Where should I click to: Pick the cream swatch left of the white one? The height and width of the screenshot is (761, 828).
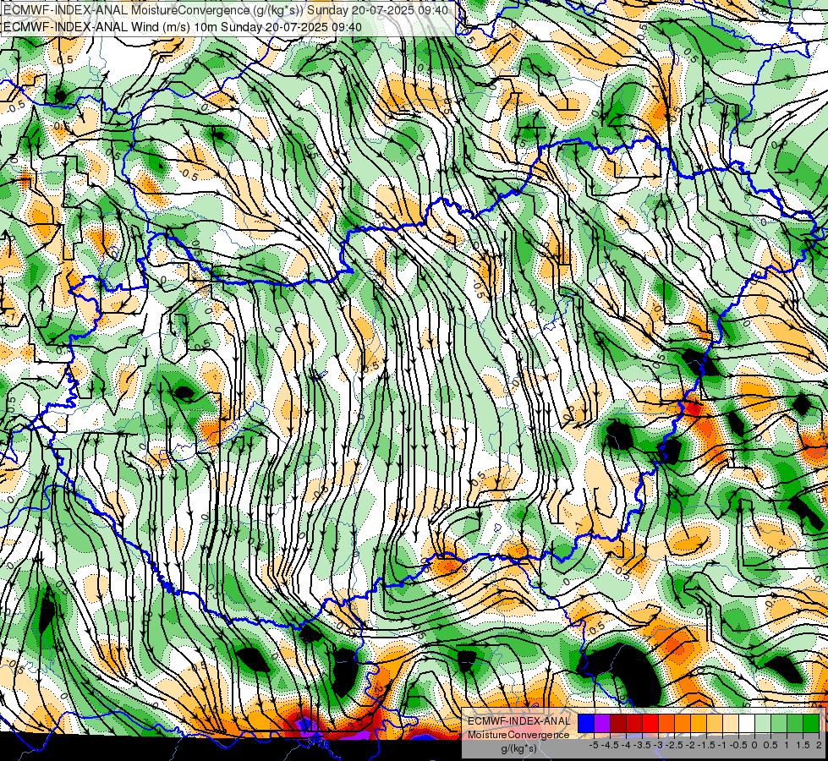(x=731, y=723)
